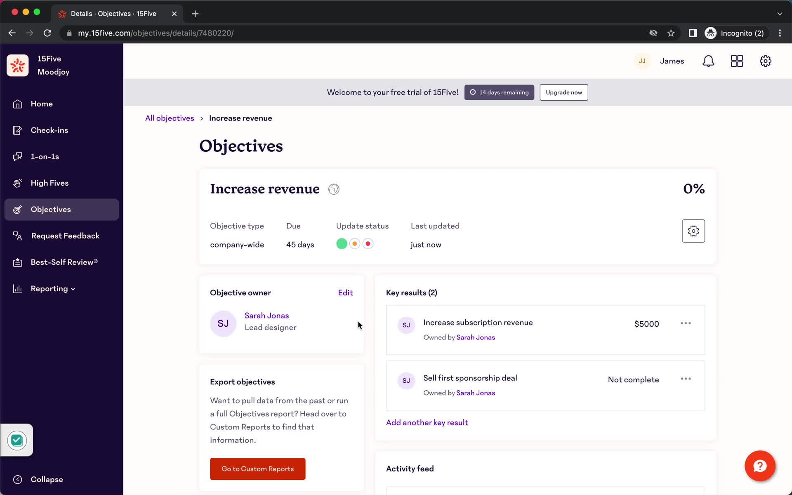Click the Best-Self Review sidebar icon
Image resolution: width=792 pixels, height=495 pixels.
[x=18, y=262]
